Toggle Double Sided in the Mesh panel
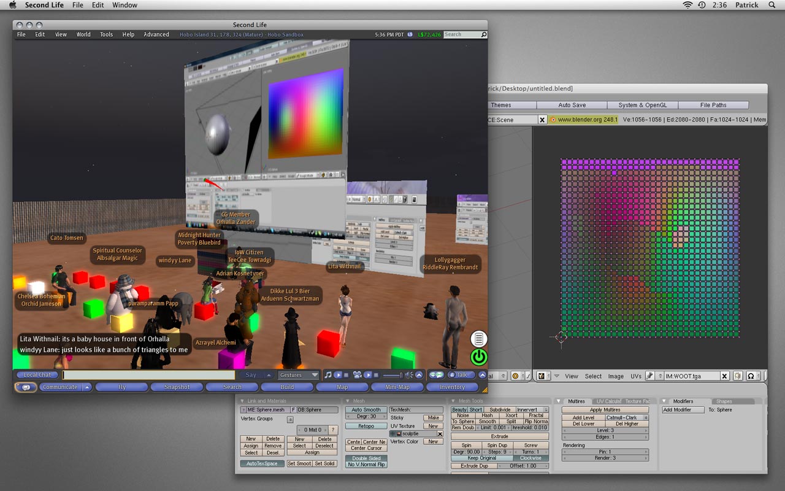Image resolution: width=785 pixels, height=491 pixels. coord(366,458)
